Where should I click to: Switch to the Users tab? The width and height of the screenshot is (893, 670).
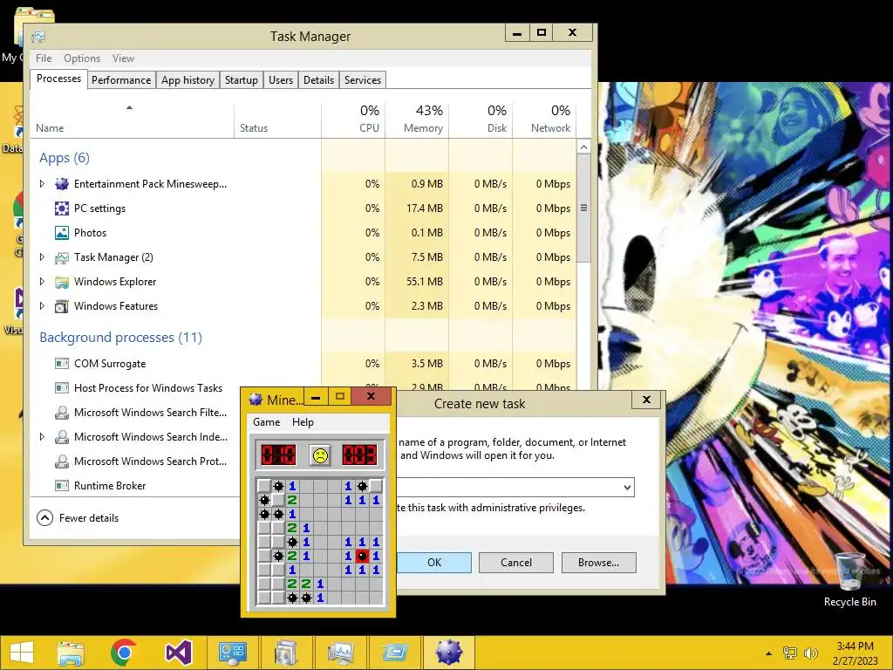tap(281, 79)
